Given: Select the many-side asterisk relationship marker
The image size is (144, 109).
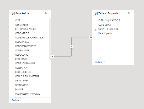Looking at the screenshot, I should (x=91, y=37).
